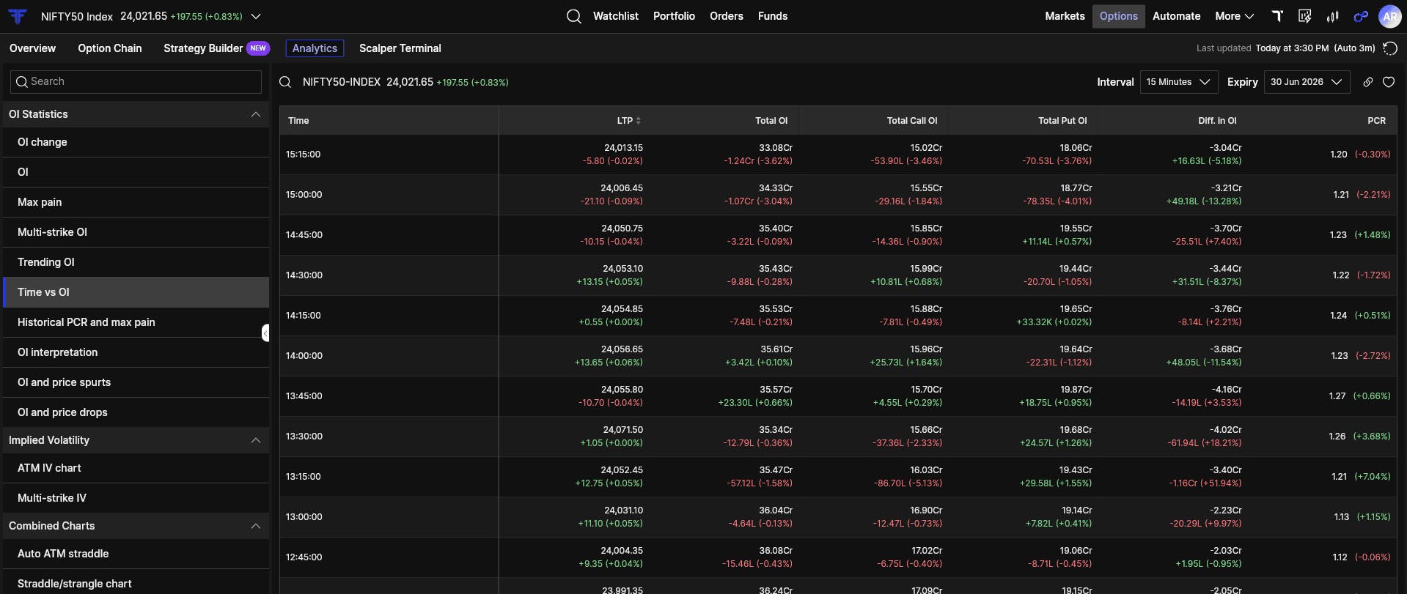Open the Expiry 30 Jun 2026 dropdown

tap(1307, 82)
